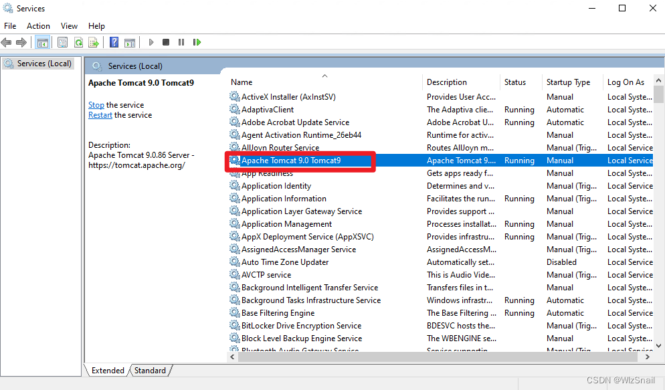Open the Action menu
The height and width of the screenshot is (390, 665).
pos(38,26)
